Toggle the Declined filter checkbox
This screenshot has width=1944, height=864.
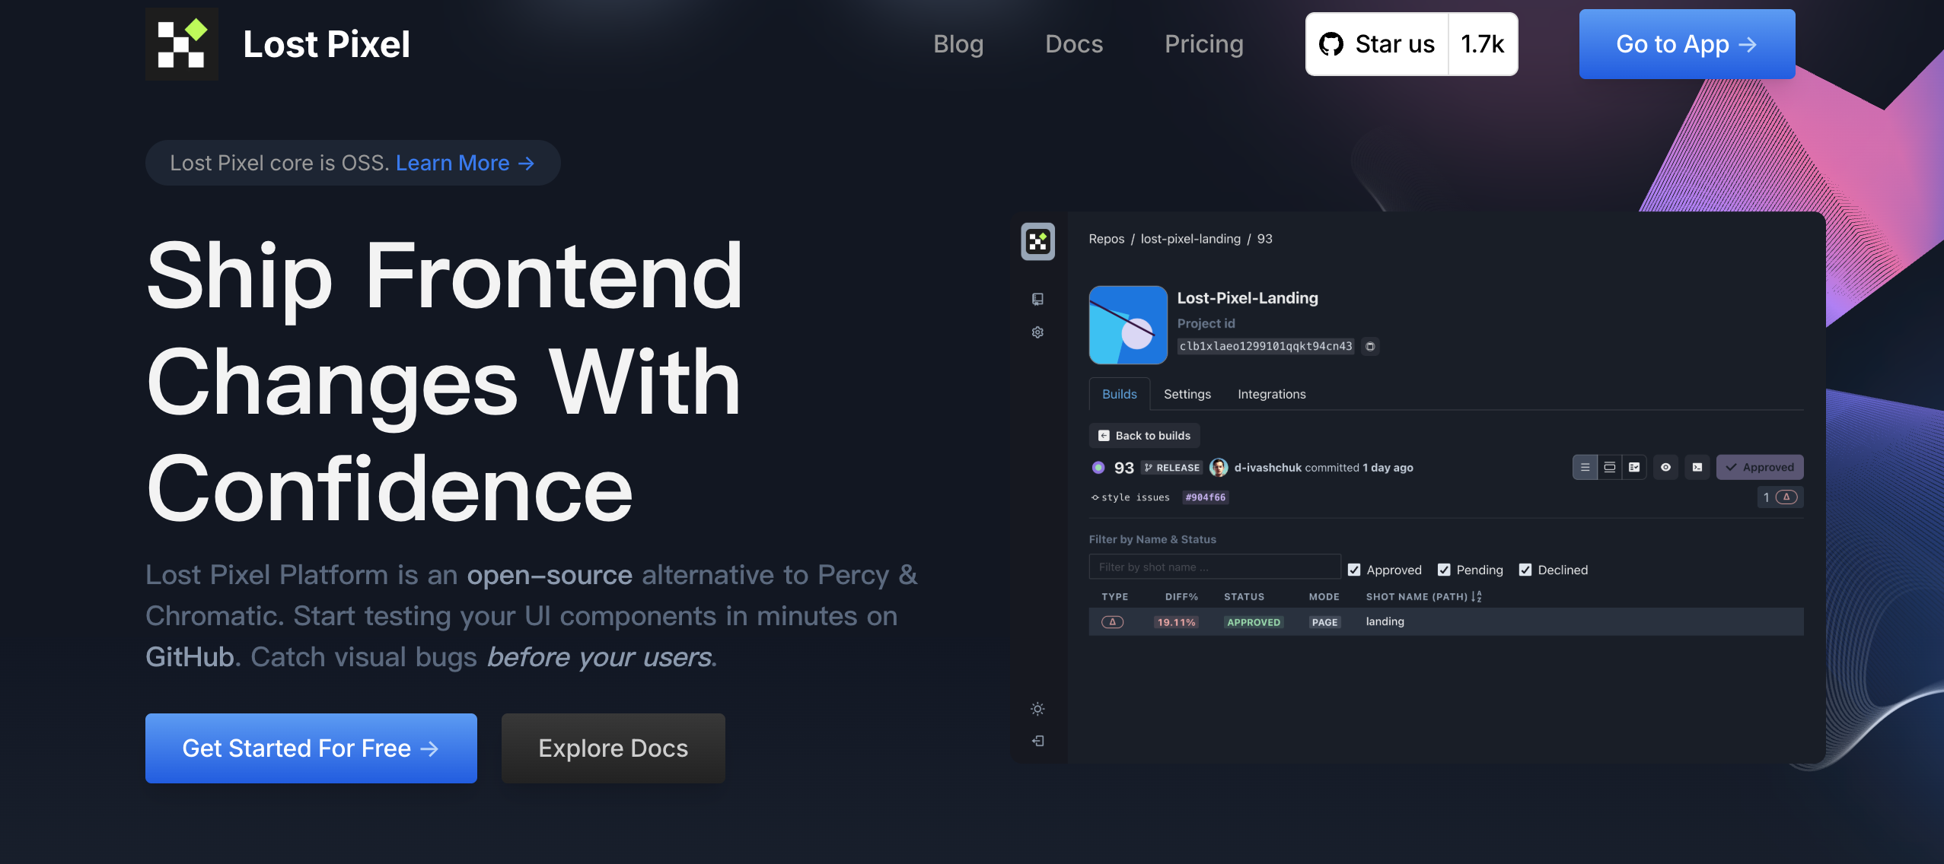click(1525, 570)
